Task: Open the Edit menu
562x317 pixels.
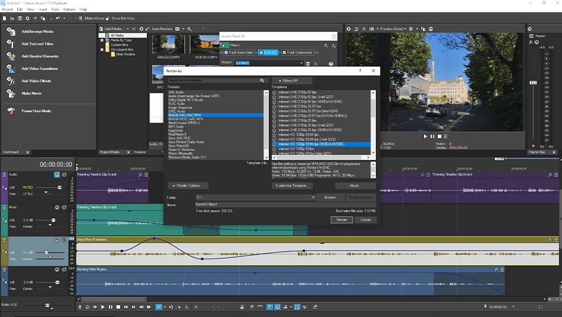Action: click(20, 10)
